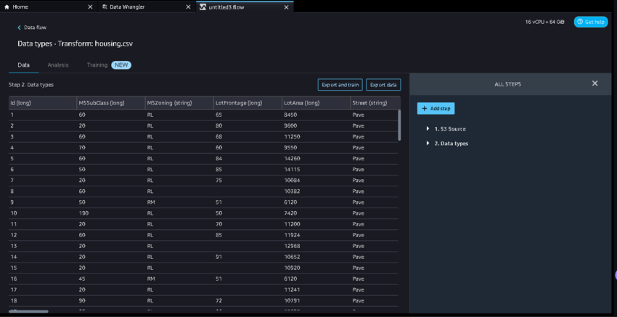
Task: Click the LotArea cell 10791
Action: click(291, 301)
